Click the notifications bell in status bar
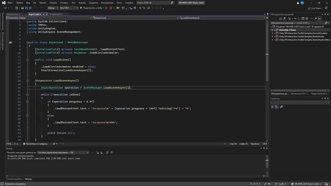This screenshot has width=331, height=186. click(326, 184)
